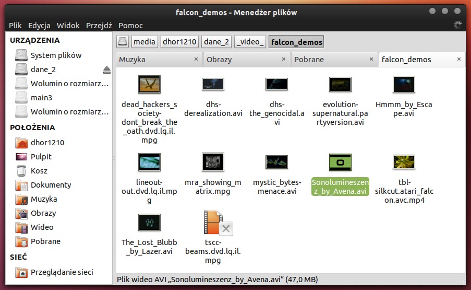
Task: Open the Przejdź menu
Action: tap(99, 26)
